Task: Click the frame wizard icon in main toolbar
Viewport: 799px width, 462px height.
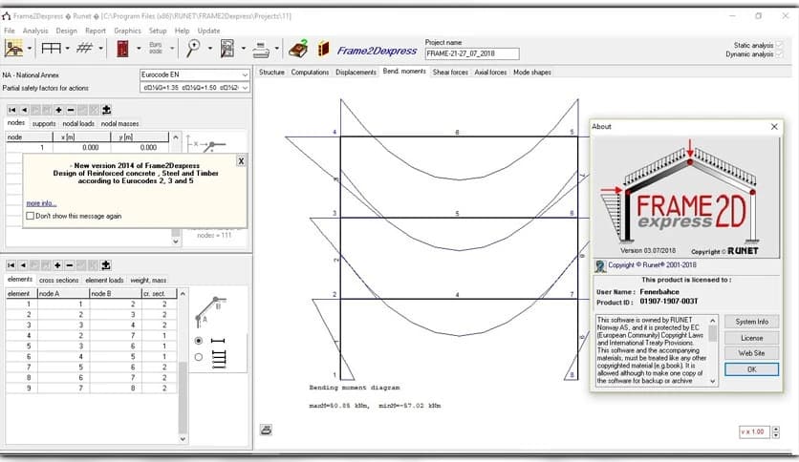Action: coord(13,49)
